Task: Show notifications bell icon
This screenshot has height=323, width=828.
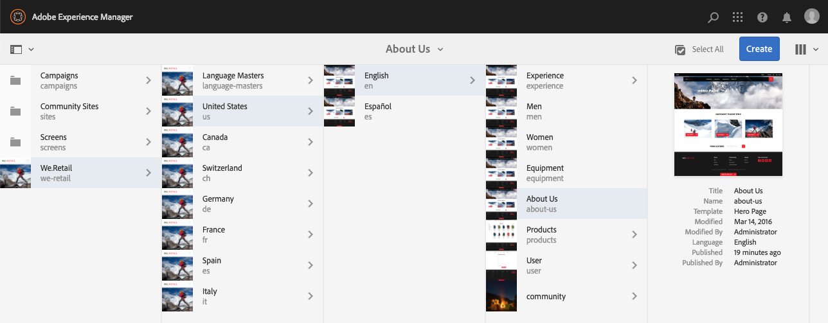Action: tap(786, 17)
